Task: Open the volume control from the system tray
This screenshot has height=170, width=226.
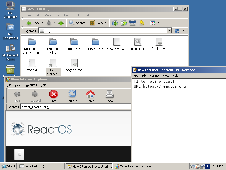Action: click(192, 166)
